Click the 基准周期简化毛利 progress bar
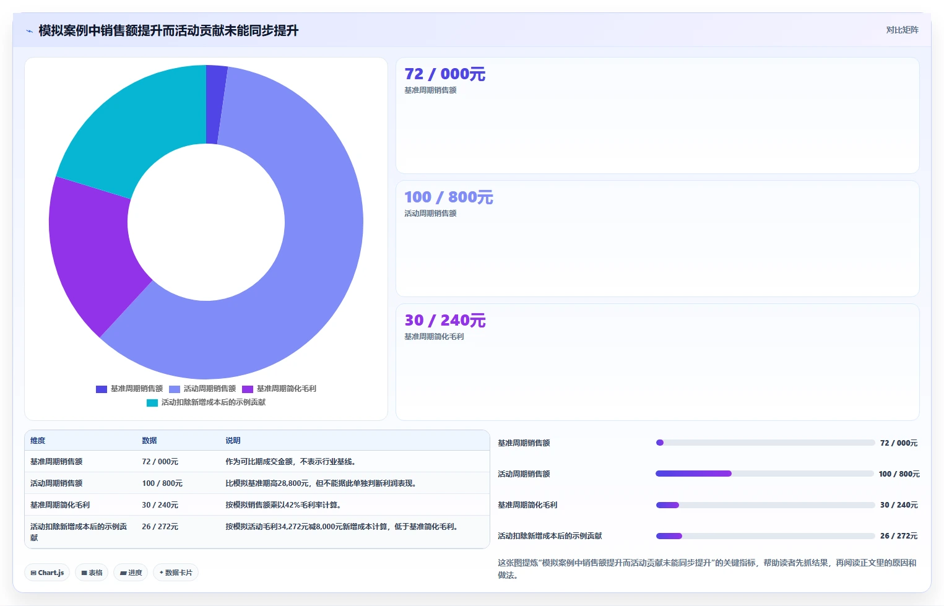 point(765,505)
